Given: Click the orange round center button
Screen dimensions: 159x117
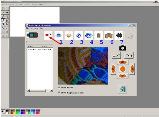Looking at the screenshot, I should 123,69.
